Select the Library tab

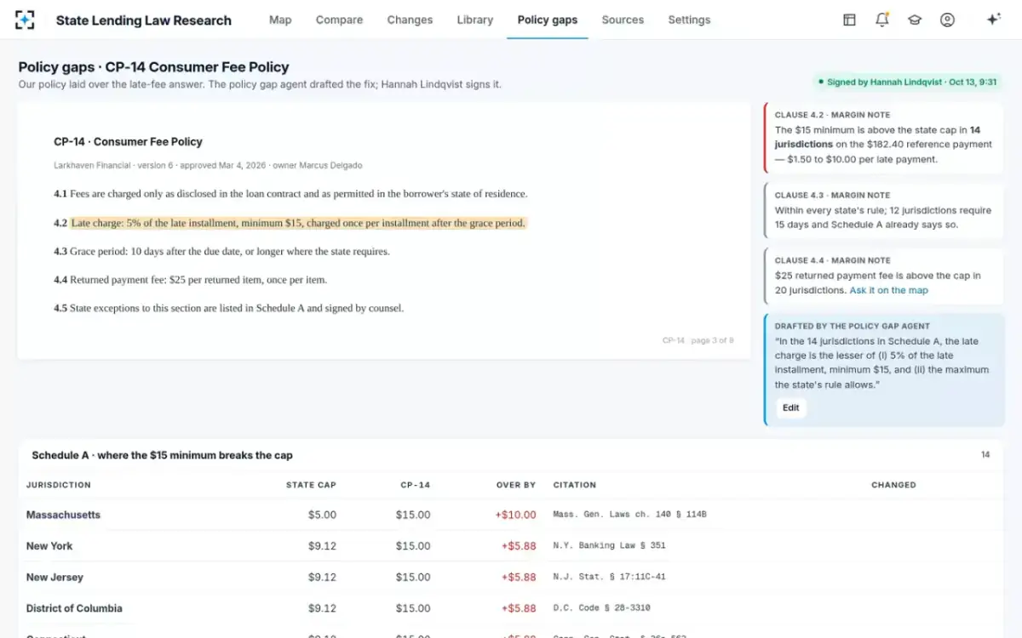click(475, 20)
